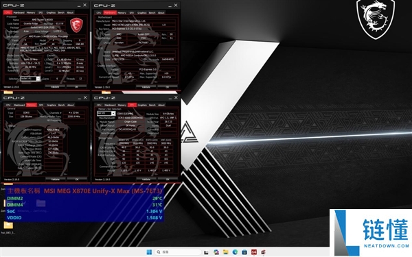Click Validate in the Memory-tab CPU-Z window
This screenshot has width=412, height=257.
(55, 180)
